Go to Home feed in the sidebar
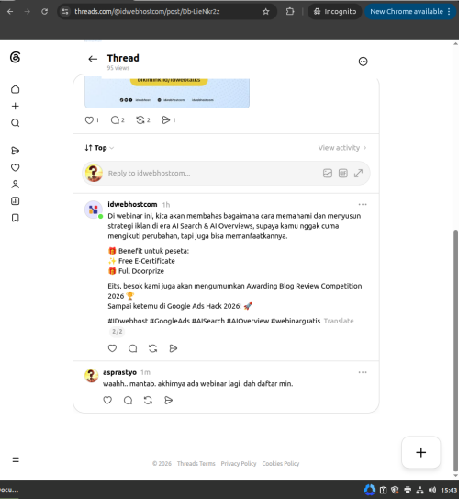Viewport: 459px width, 499px height. [16, 89]
